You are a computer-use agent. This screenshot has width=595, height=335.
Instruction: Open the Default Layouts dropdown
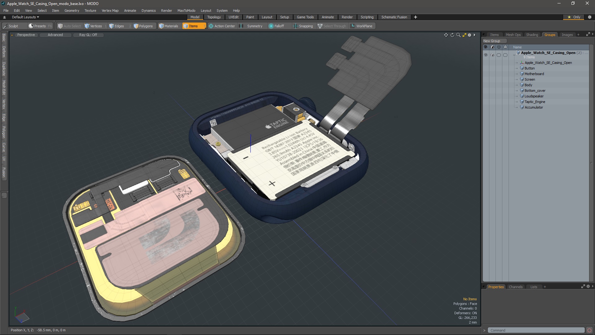pyautogui.click(x=25, y=17)
